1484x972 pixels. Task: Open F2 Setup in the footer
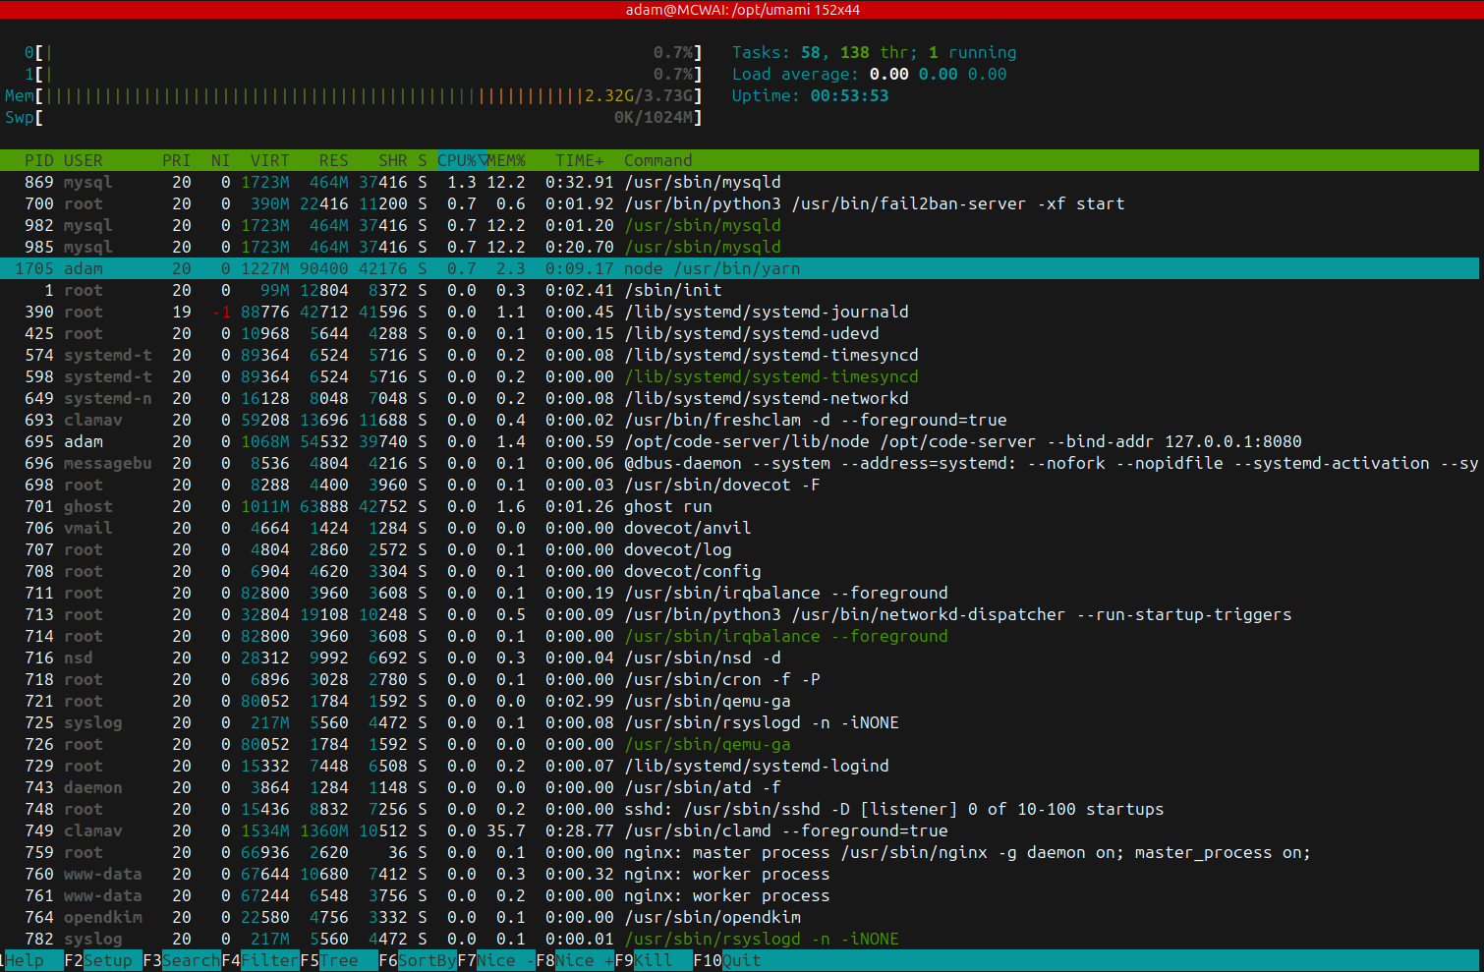click(103, 960)
